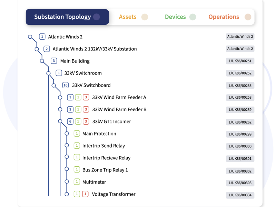276x207 pixels.
Task: Collapse the 33kV GT1 Incomer tree node
Action: click(60, 121)
